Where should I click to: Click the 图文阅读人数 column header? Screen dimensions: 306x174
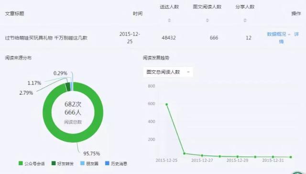pos(207,7)
